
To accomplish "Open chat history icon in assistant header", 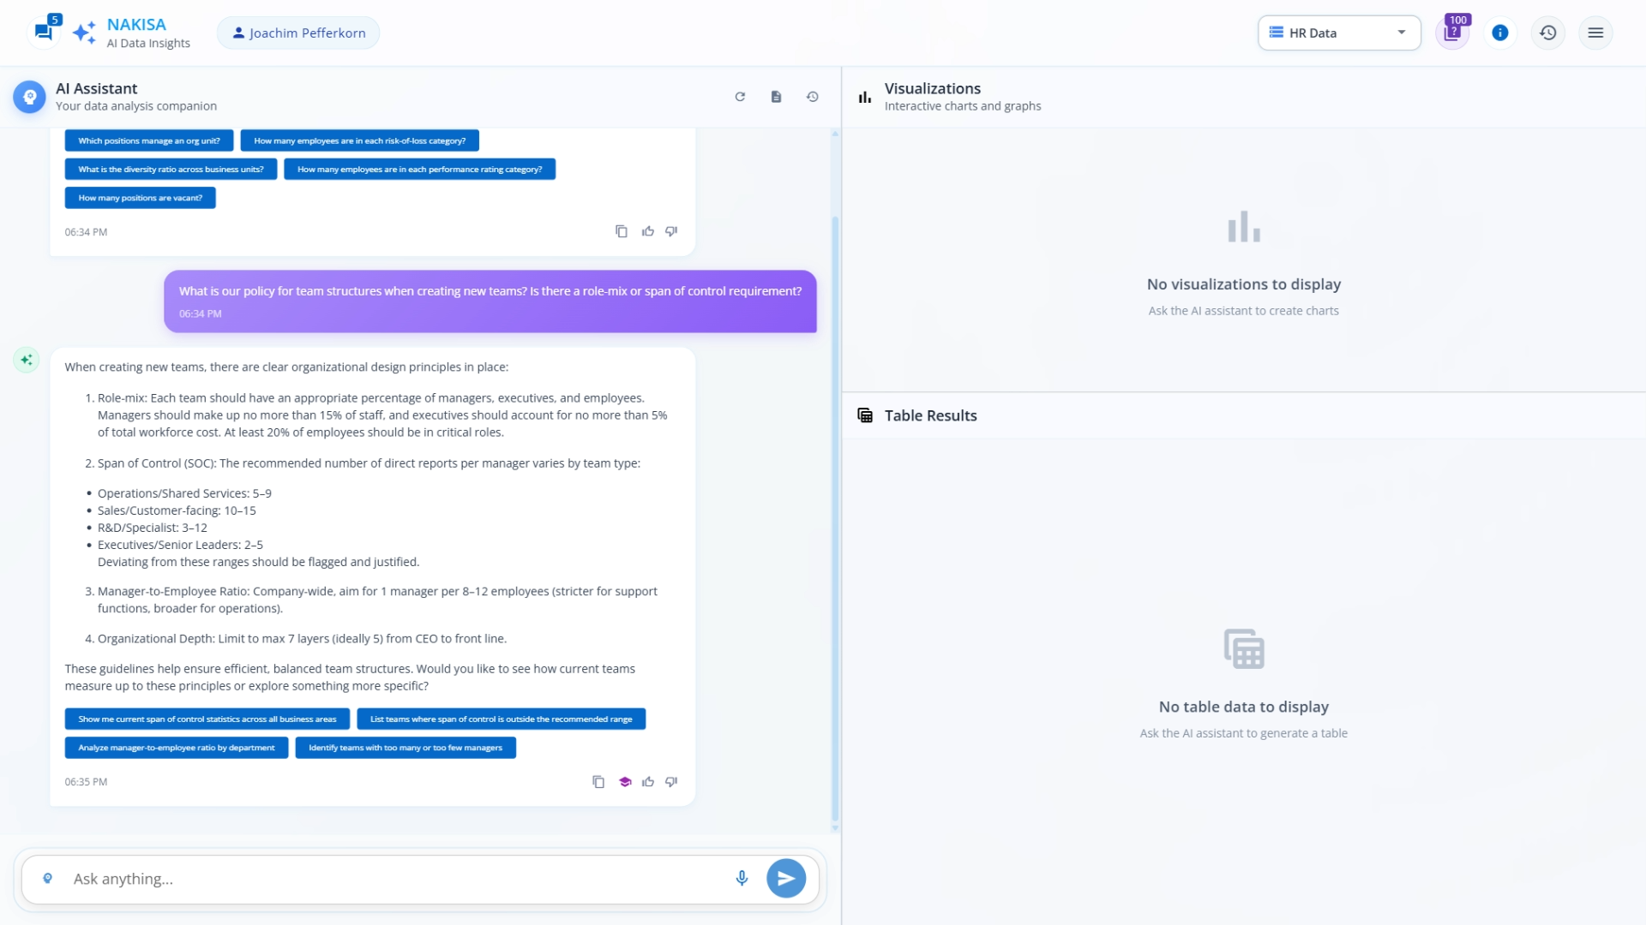I will coord(812,97).
